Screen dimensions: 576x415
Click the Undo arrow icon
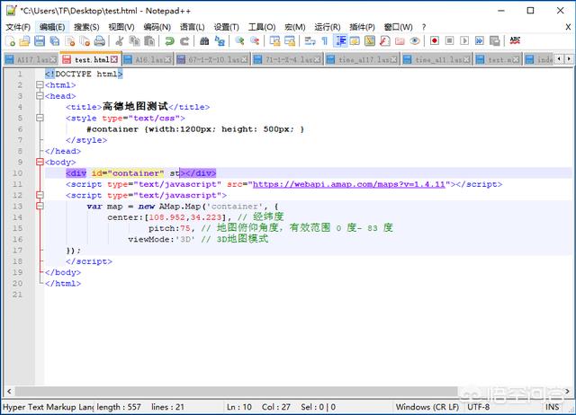coord(169,41)
